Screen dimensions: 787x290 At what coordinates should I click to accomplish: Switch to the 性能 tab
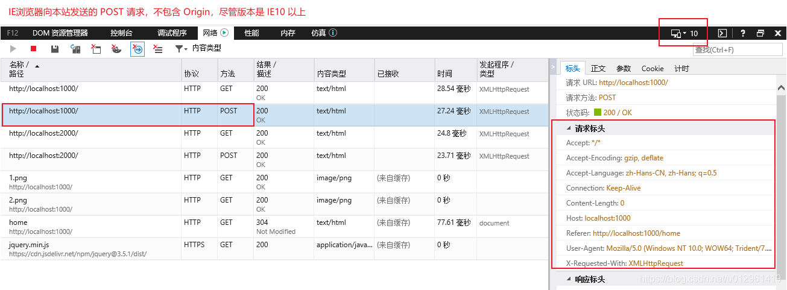(252, 33)
